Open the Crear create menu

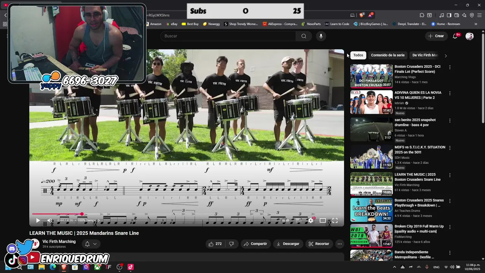click(436, 36)
